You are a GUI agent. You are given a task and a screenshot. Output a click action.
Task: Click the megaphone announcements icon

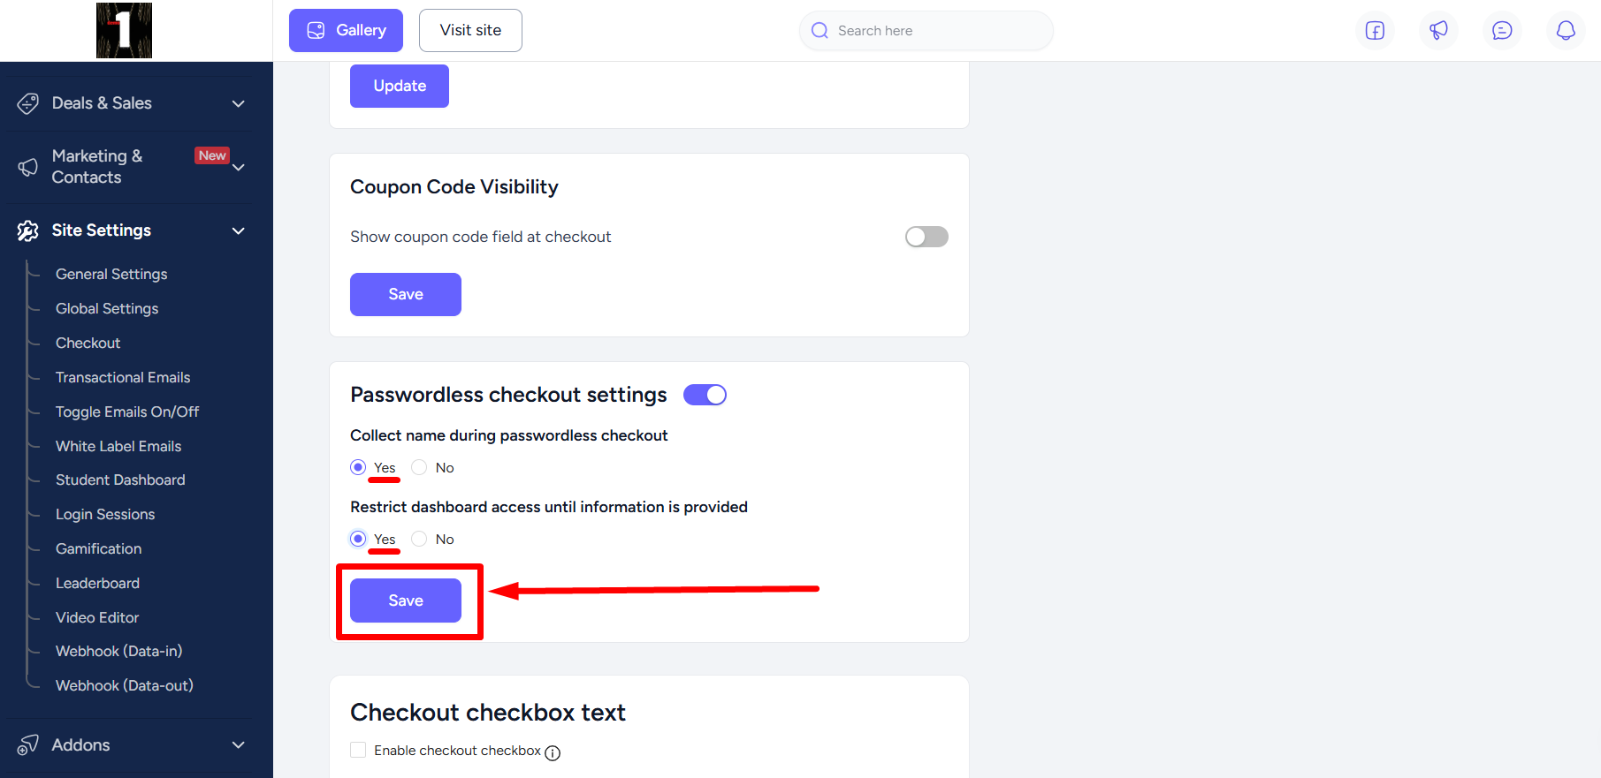(x=1438, y=31)
